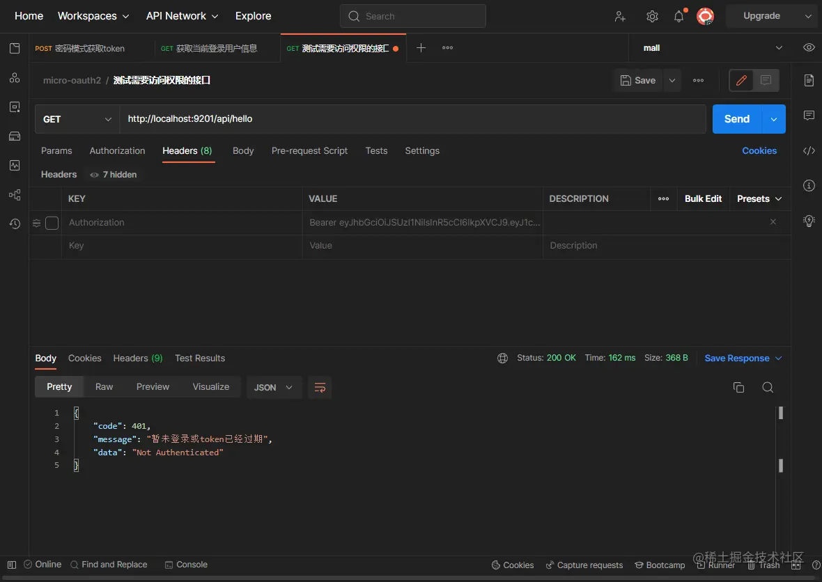Viewport: 822px width, 582px height.
Task: Open Monitors icon in left sidebar
Action: (x=15, y=166)
